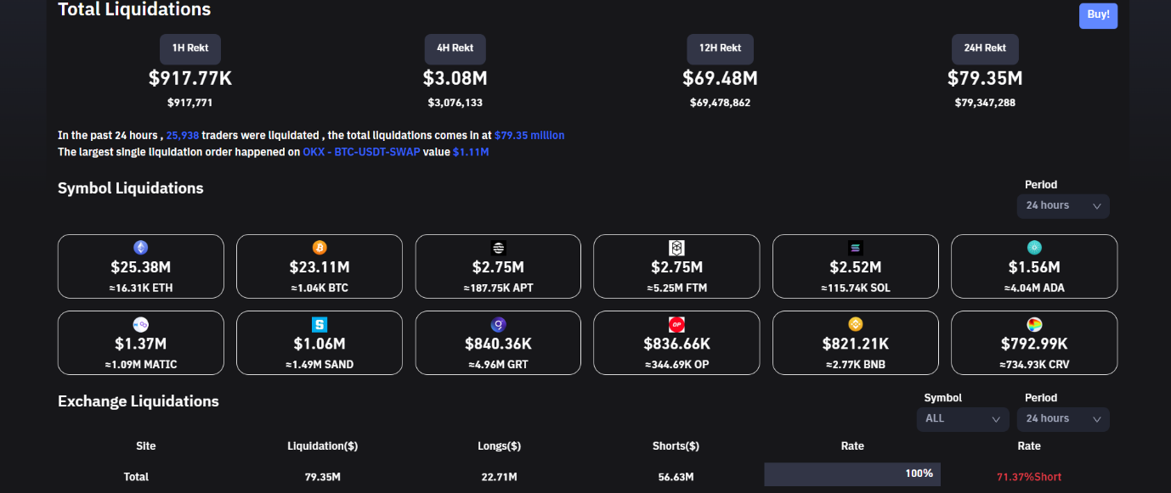The height and width of the screenshot is (493, 1171).
Task: Click the $2.52M SOL value
Action: (x=856, y=268)
